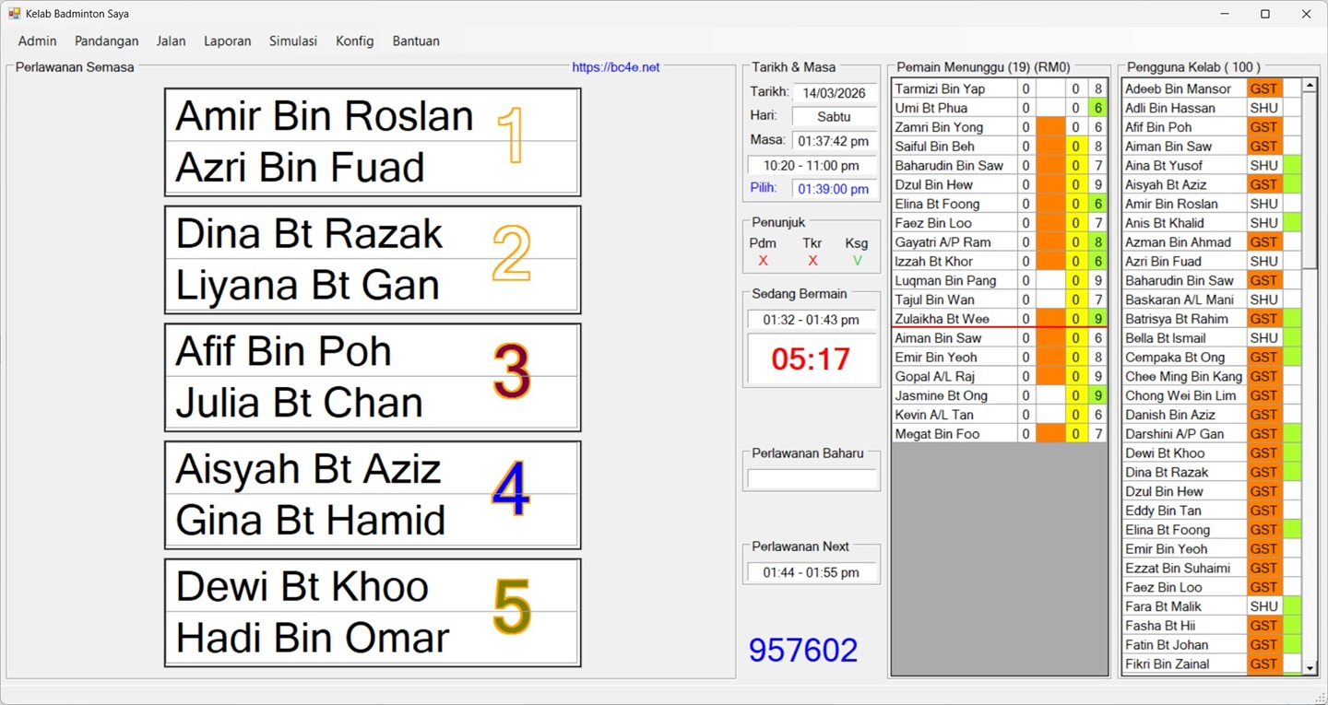Select Baskaran A/L Mani in club users list
Image resolution: width=1328 pixels, height=705 pixels.
click(1184, 300)
